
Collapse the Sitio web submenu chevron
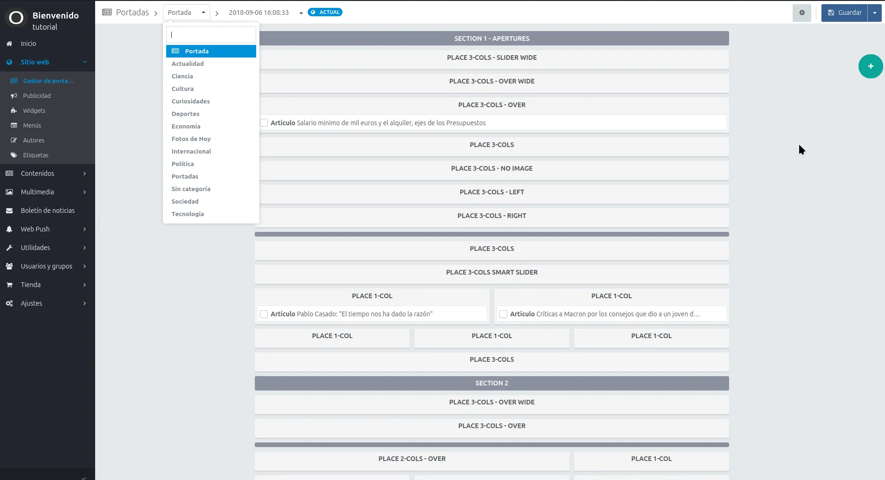coord(85,62)
